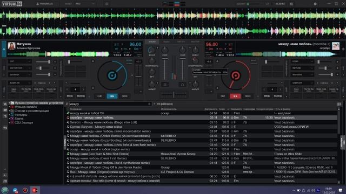Click right ФИЛЬТР filter knob
This screenshot has height=194, width=346.
(x=195, y=84)
